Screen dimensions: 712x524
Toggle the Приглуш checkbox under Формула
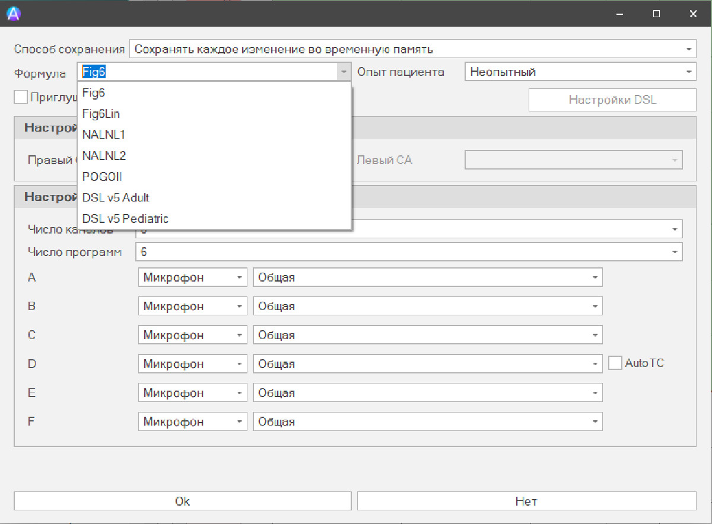point(21,97)
